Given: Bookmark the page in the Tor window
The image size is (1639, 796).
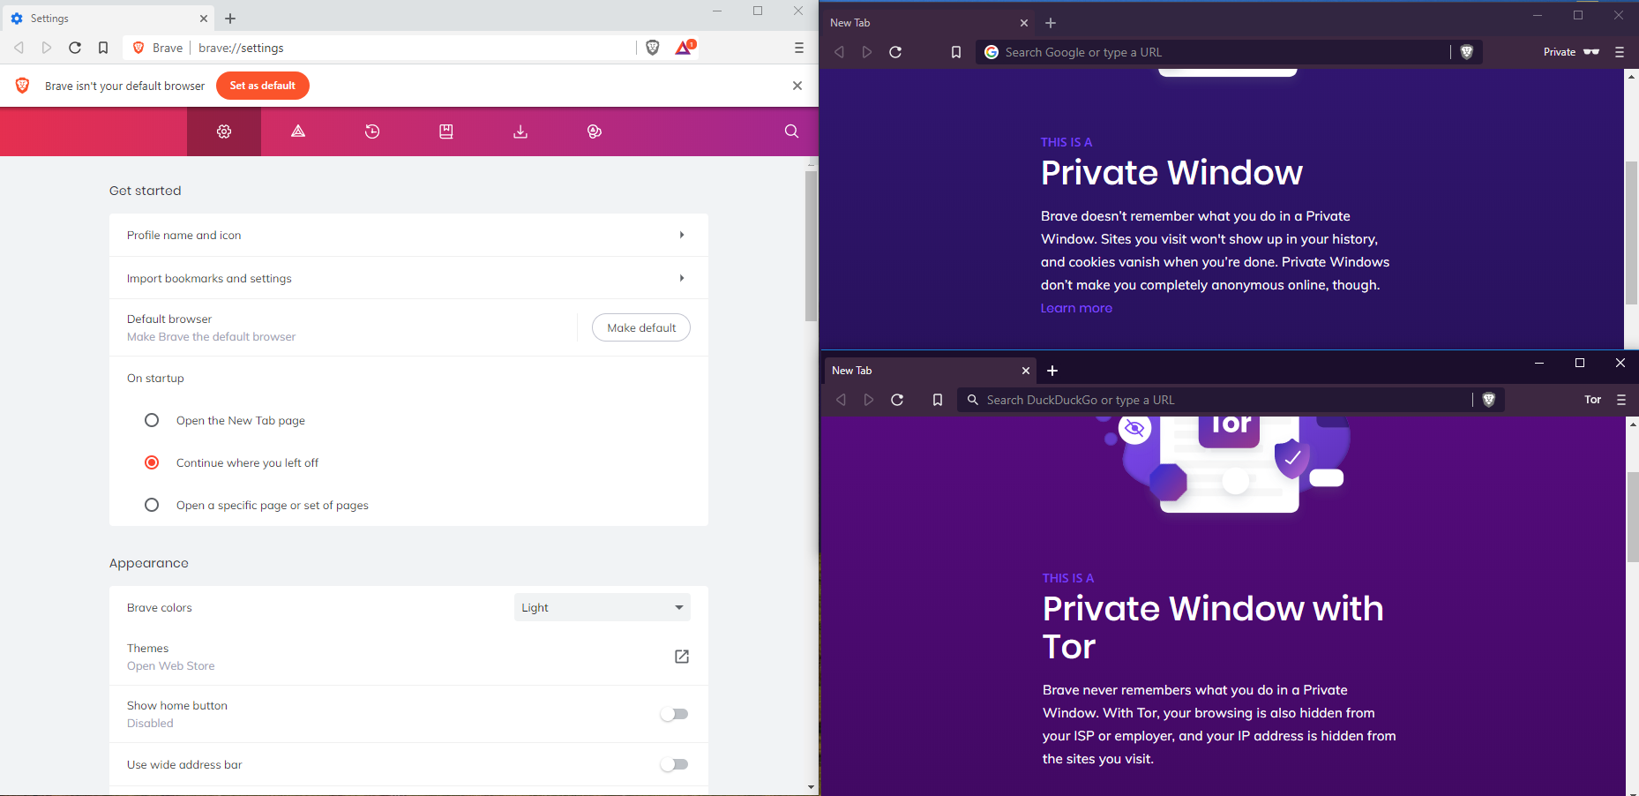Looking at the screenshot, I should tap(938, 400).
